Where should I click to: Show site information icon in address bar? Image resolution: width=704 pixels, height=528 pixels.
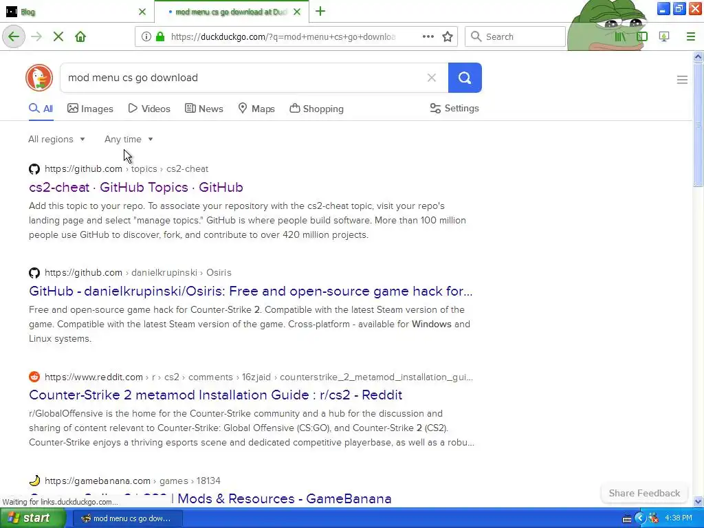pos(146,36)
